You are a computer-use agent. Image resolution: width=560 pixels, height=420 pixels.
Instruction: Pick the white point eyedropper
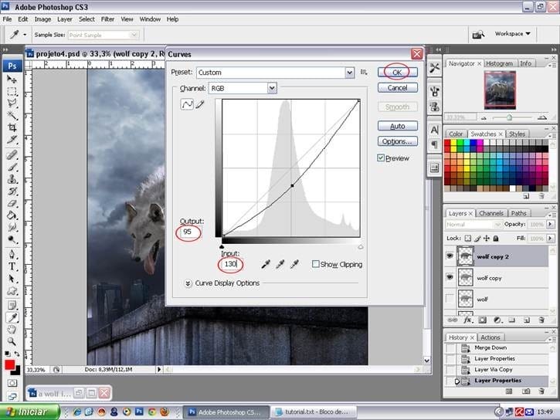pyautogui.click(x=294, y=264)
